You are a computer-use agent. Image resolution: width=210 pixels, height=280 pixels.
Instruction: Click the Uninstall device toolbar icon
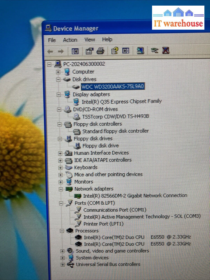tap(166, 50)
